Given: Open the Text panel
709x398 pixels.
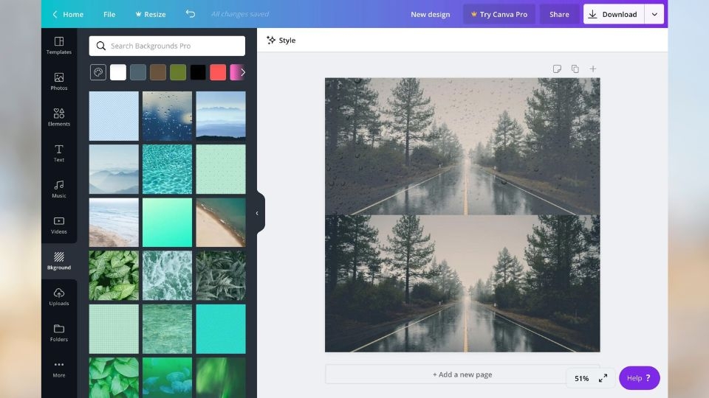Looking at the screenshot, I should 59,153.
